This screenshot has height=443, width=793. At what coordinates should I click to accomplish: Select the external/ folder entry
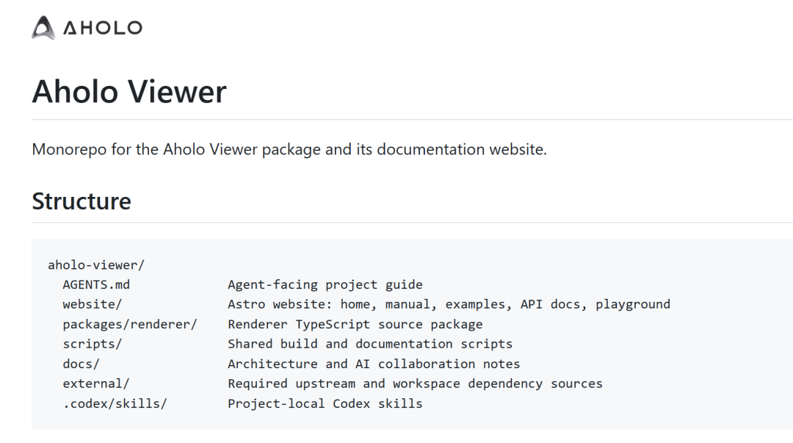pyautogui.click(x=96, y=383)
